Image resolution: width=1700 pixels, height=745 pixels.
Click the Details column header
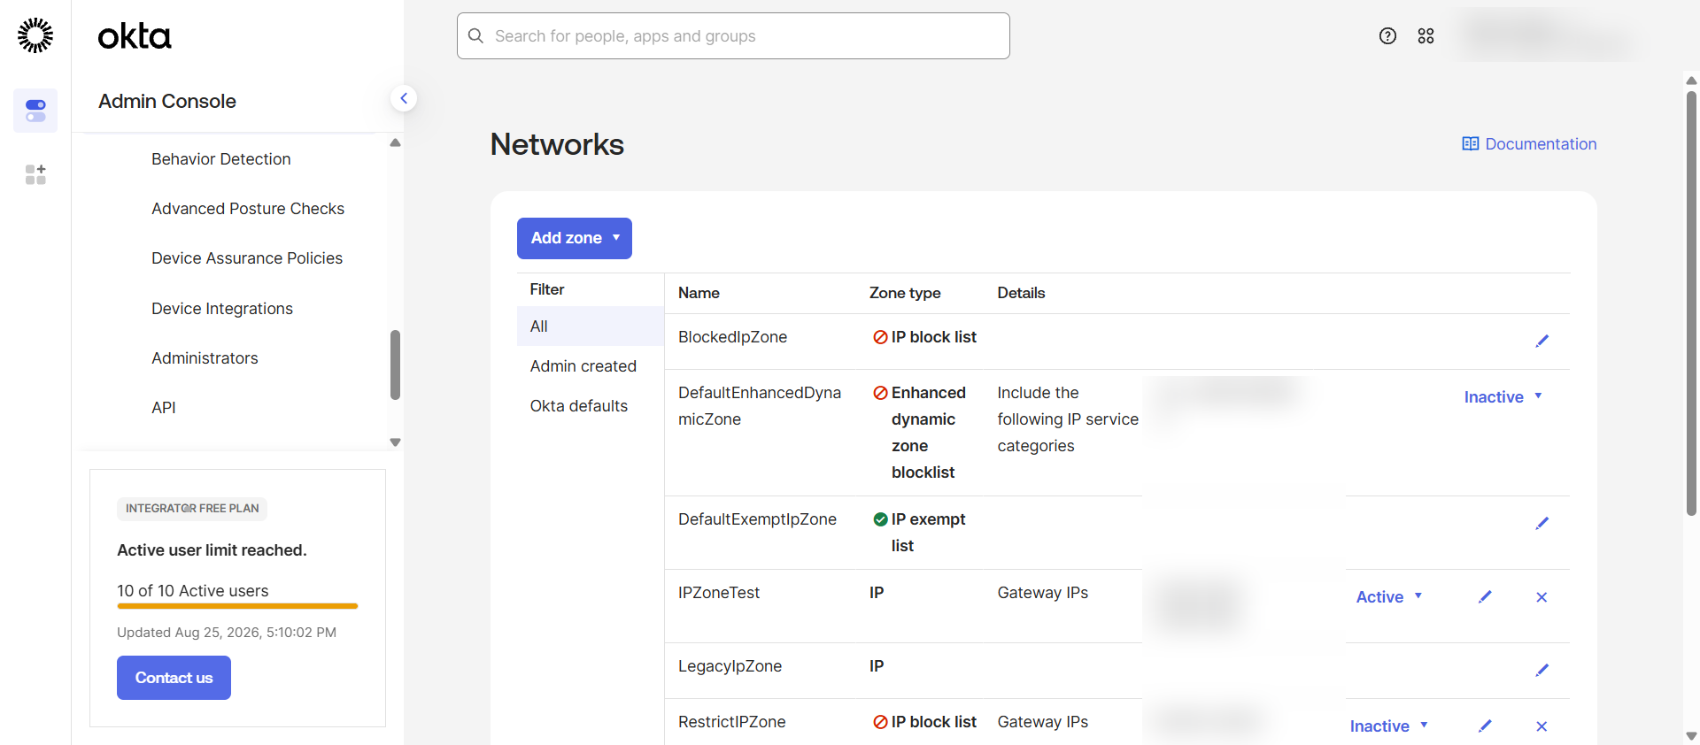[1021, 293]
